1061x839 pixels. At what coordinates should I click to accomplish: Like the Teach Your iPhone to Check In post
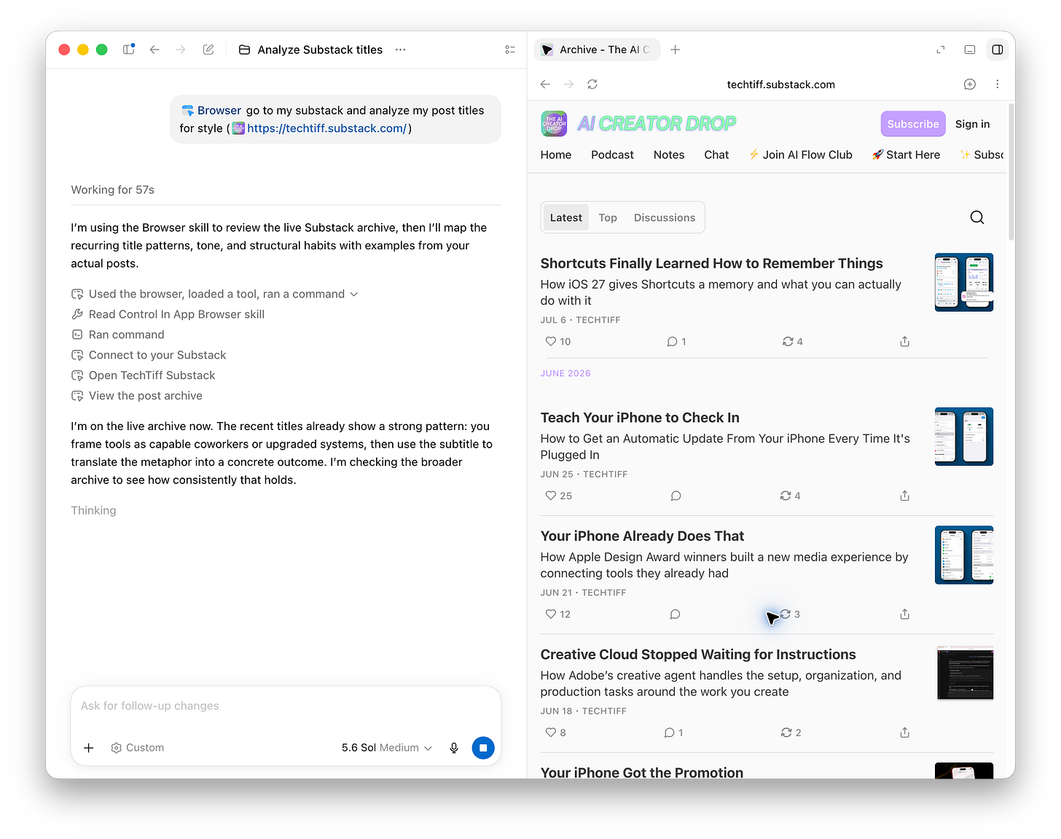click(x=558, y=496)
